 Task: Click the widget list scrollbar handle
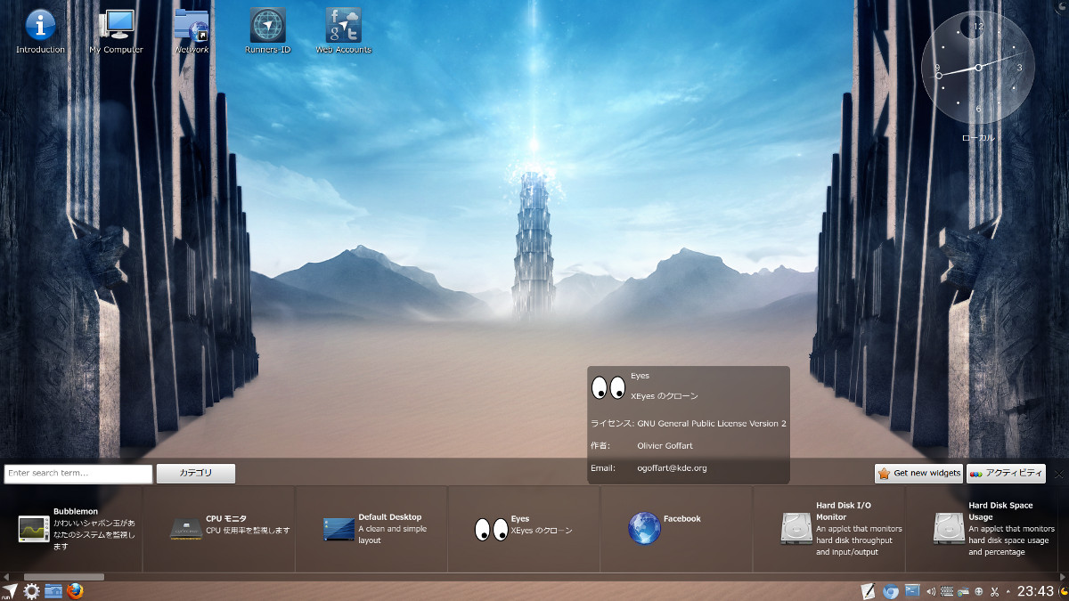[x=63, y=577]
